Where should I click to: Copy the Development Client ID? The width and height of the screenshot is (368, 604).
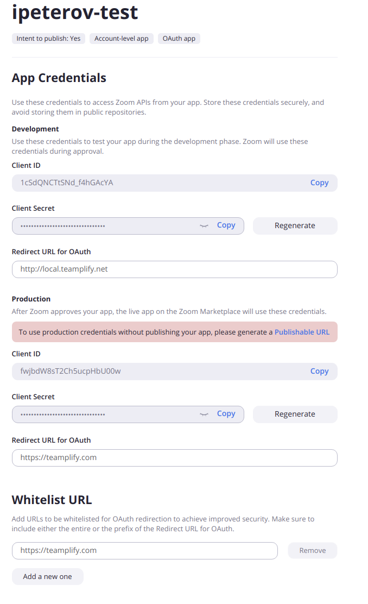[319, 183]
